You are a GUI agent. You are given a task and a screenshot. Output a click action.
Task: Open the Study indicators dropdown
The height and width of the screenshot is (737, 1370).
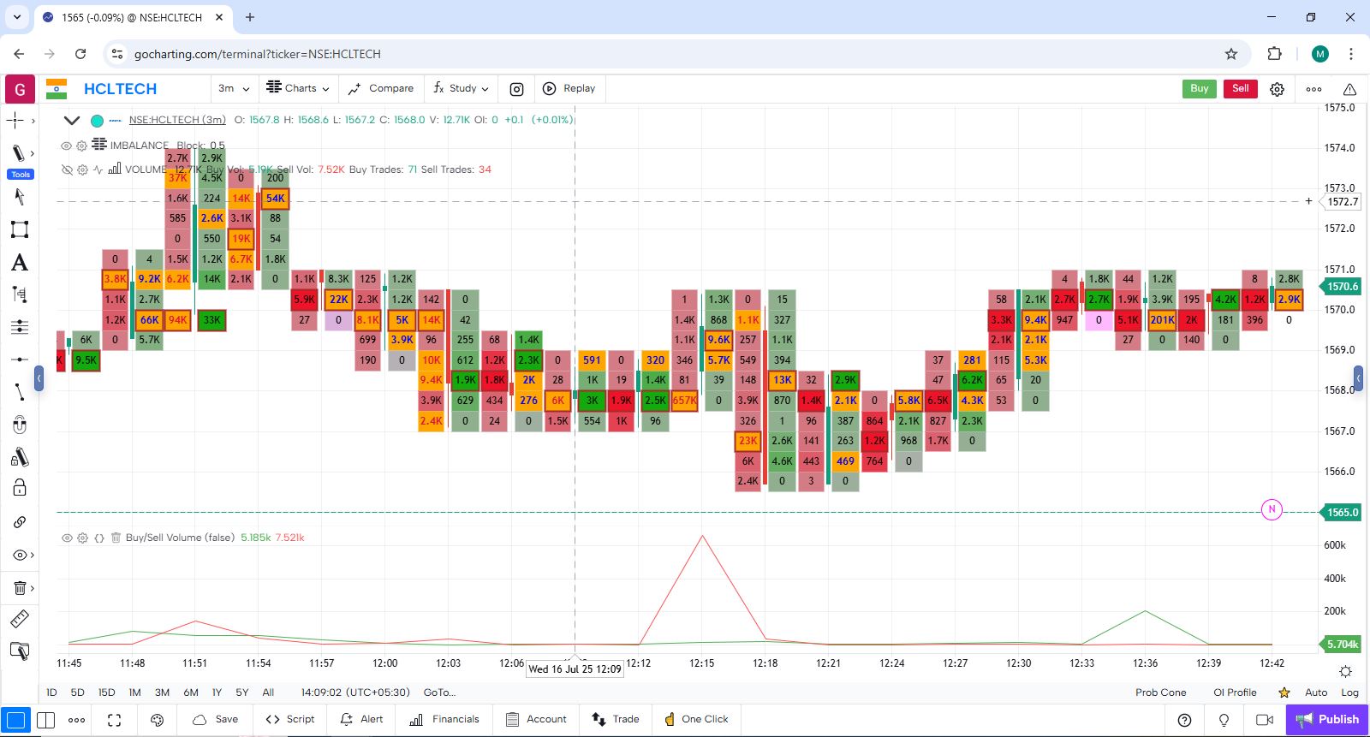(462, 89)
